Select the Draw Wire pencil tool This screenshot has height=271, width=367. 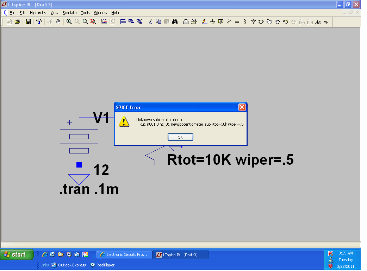click(205, 22)
